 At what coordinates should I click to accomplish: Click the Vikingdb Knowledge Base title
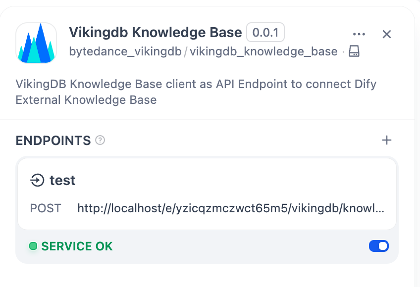(155, 33)
